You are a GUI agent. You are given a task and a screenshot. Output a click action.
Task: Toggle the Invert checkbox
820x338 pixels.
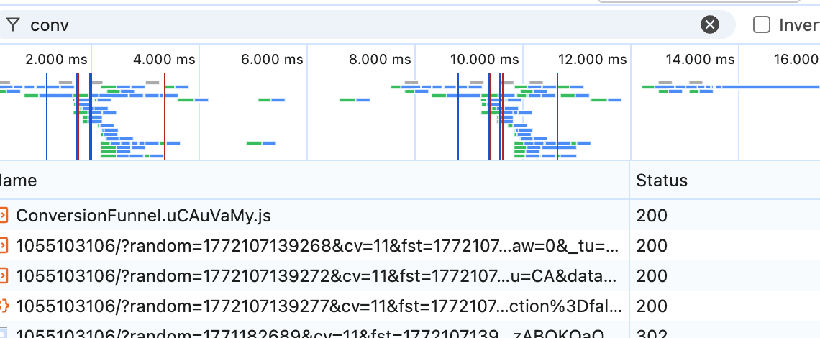tap(762, 24)
